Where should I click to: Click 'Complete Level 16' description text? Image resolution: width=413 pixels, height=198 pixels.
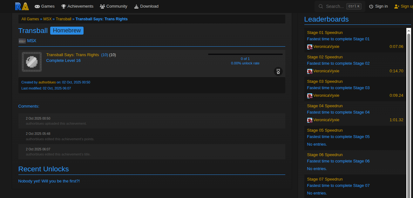[x=63, y=61]
